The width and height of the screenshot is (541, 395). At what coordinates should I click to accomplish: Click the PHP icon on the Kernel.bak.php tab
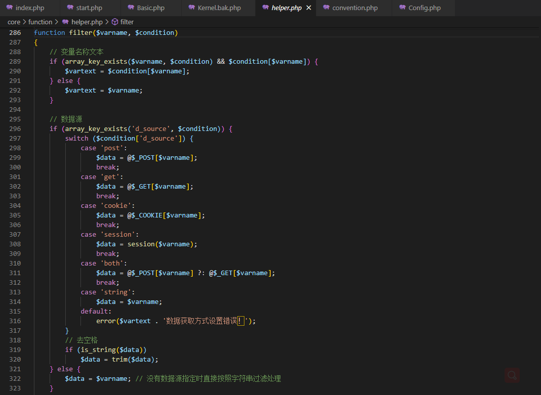[192, 8]
